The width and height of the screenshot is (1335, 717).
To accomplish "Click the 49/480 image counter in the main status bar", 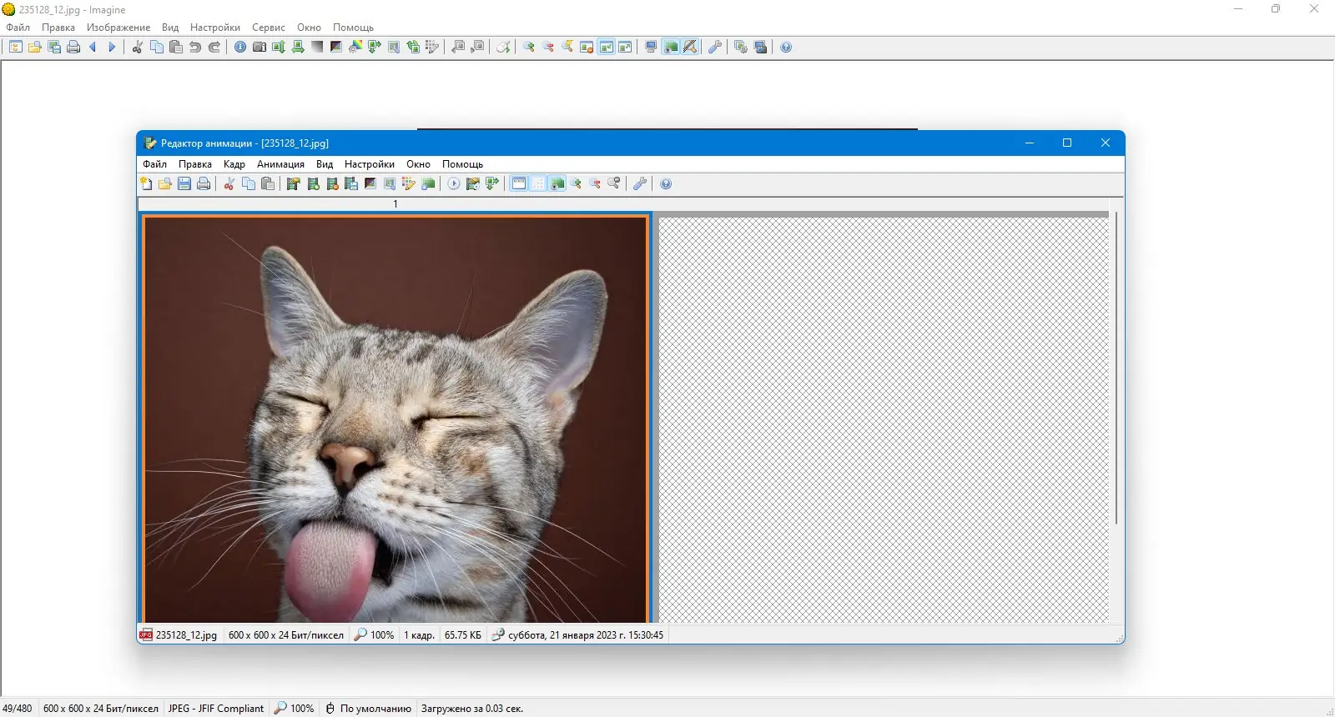I will click(18, 709).
